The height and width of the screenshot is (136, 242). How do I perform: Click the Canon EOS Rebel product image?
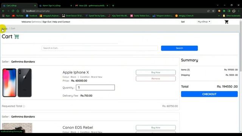coord(17,128)
